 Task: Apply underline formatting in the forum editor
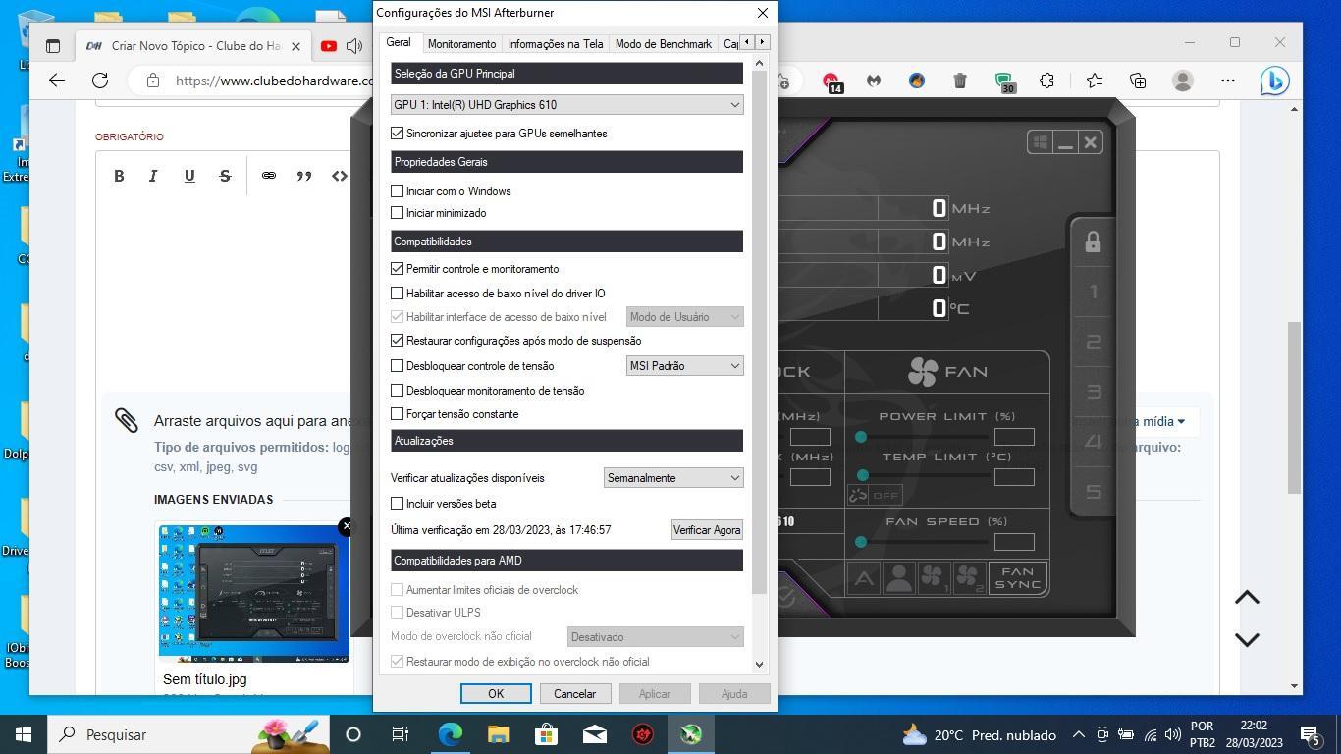[x=189, y=176]
